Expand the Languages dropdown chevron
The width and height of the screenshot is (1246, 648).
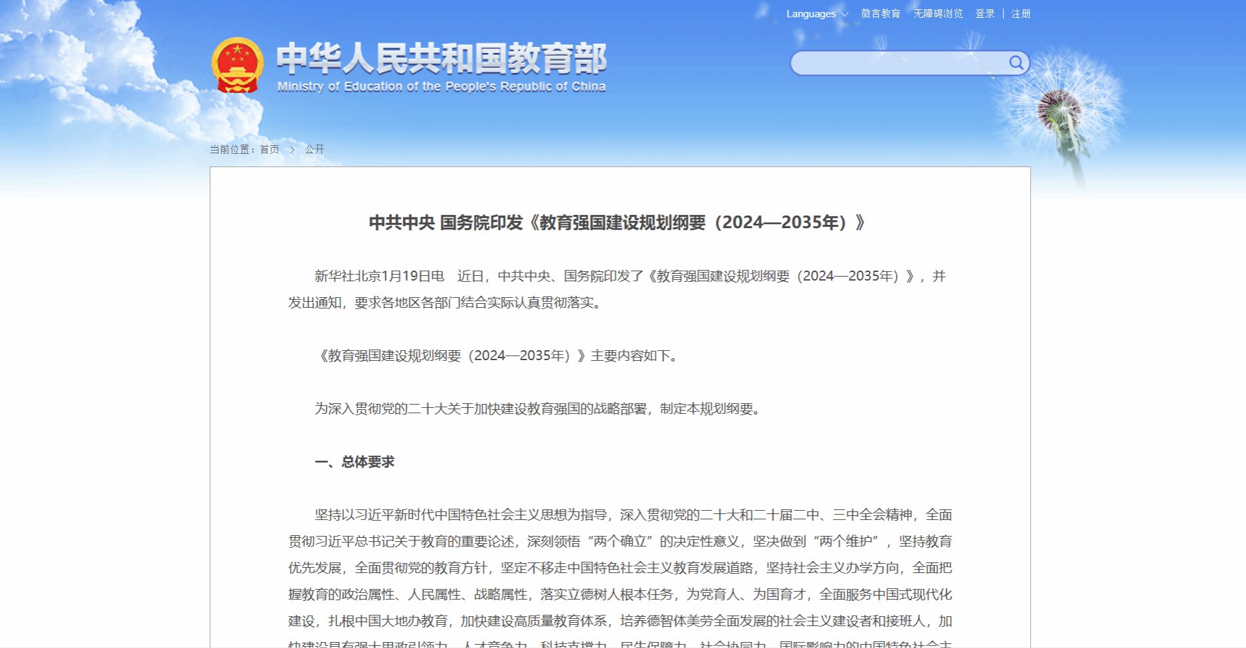point(845,15)
